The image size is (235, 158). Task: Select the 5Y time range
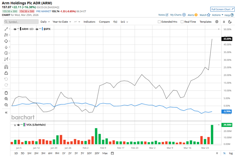[x=82, y=153]
